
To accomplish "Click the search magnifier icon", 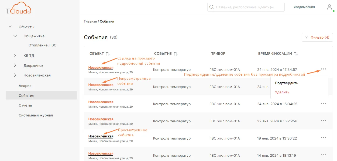I will point(212,7).
